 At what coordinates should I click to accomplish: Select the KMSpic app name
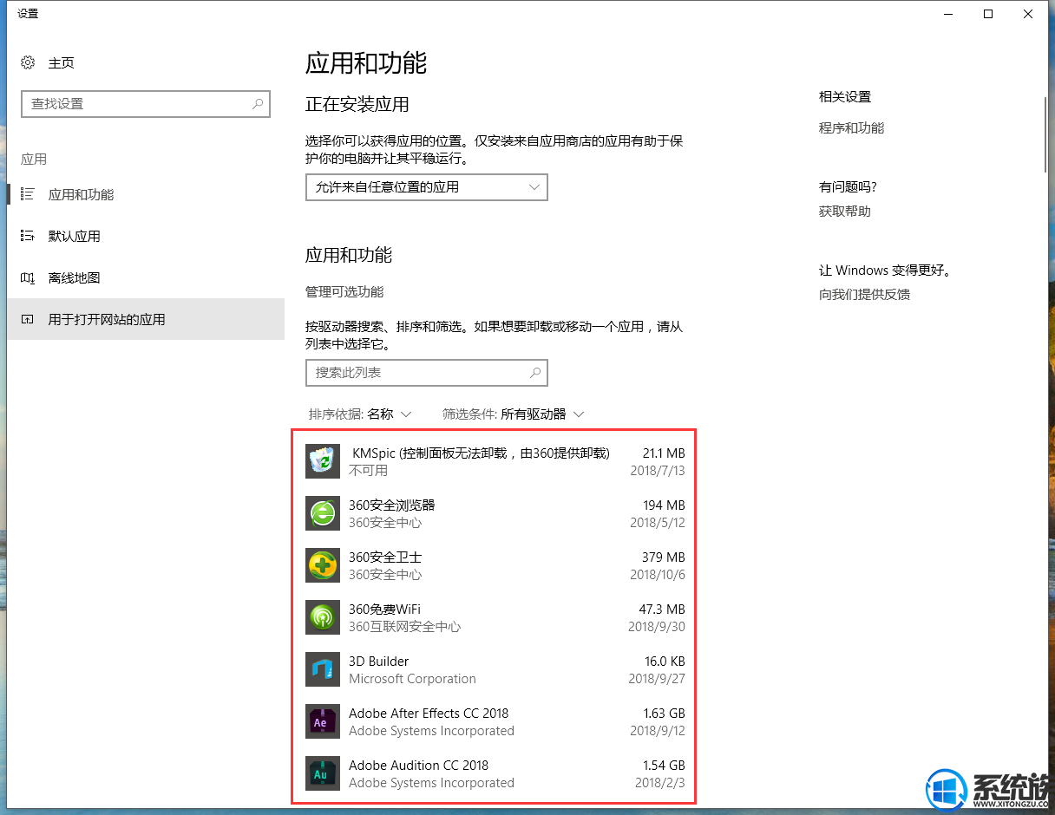coord(482,453)
